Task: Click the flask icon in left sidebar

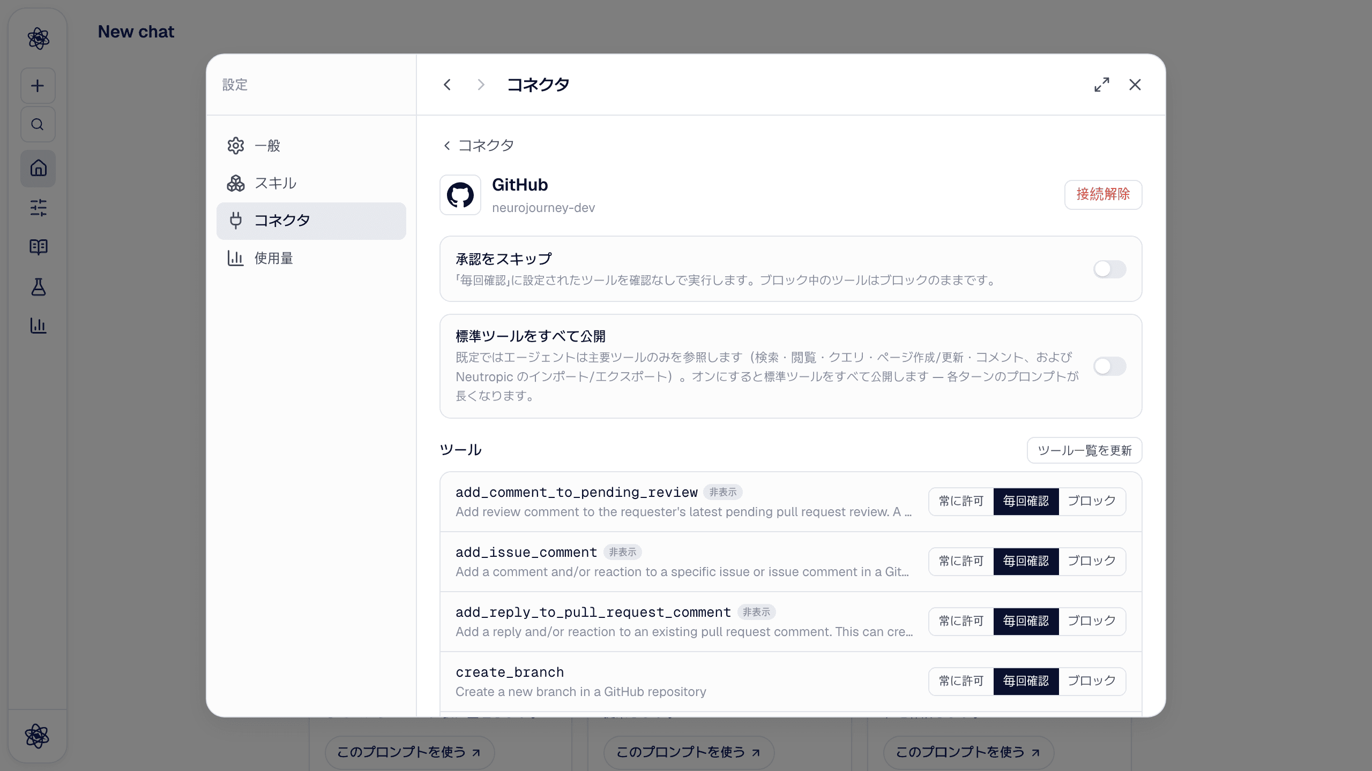Action: (38, 286)
